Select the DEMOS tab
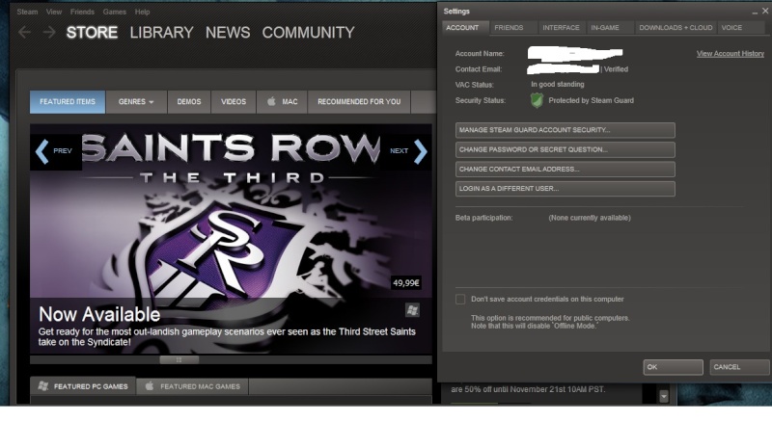This screenshot has height=422, width=772. pos(189,102)
